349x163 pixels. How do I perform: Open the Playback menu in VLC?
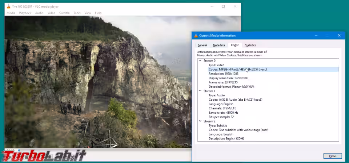25,13
